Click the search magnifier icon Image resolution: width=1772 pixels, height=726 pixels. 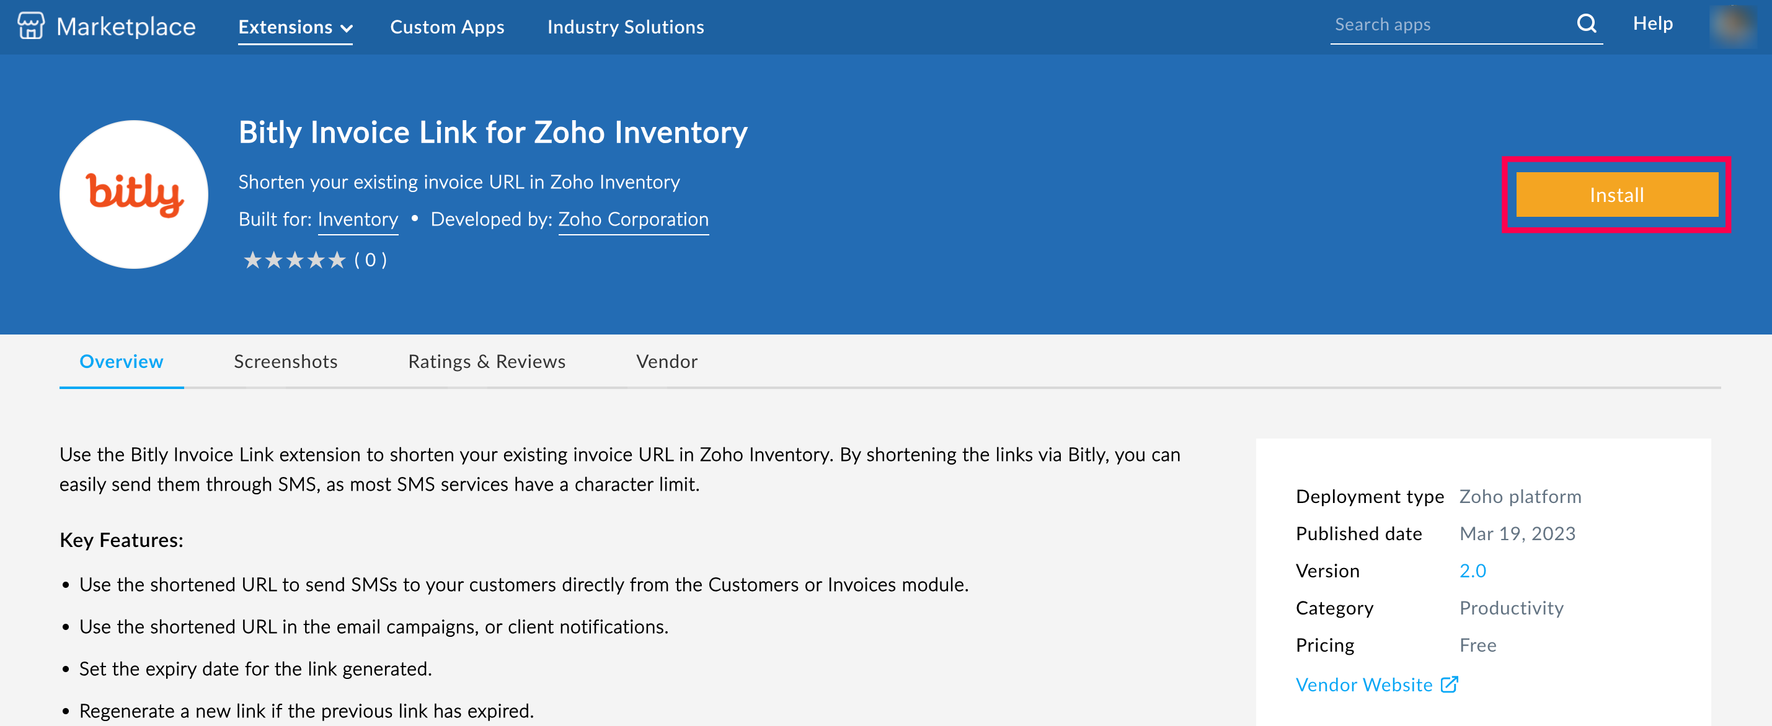tap(1586, 24)
